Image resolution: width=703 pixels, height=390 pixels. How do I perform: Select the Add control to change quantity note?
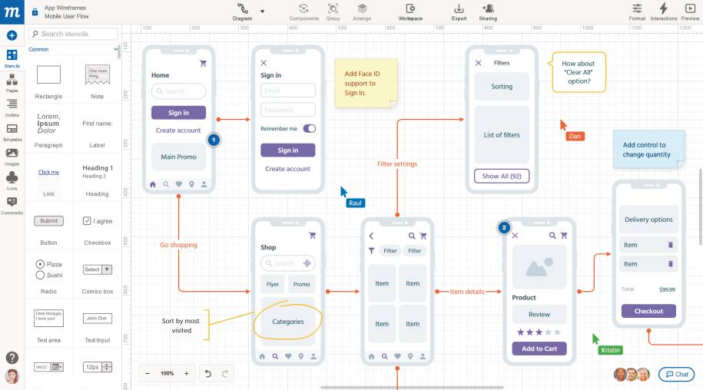648,150
